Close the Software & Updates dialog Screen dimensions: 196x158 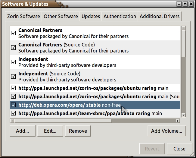(x=179, y=149)
